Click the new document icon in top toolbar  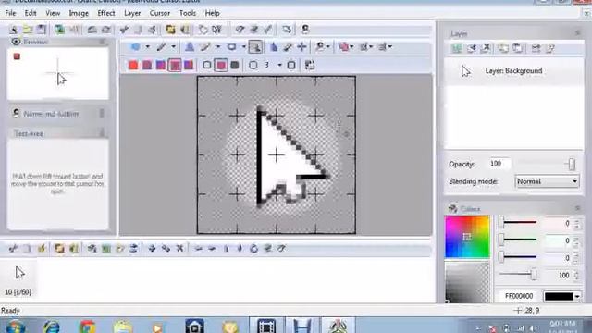14,30
